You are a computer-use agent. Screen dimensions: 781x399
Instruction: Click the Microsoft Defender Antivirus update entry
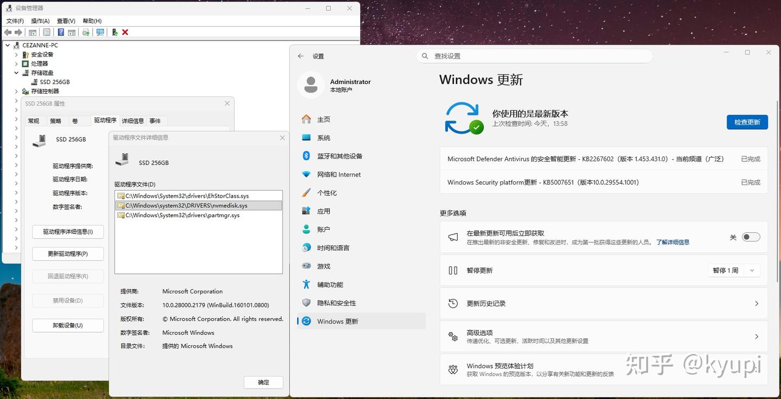pyautogui.click(x=604, y=159)
